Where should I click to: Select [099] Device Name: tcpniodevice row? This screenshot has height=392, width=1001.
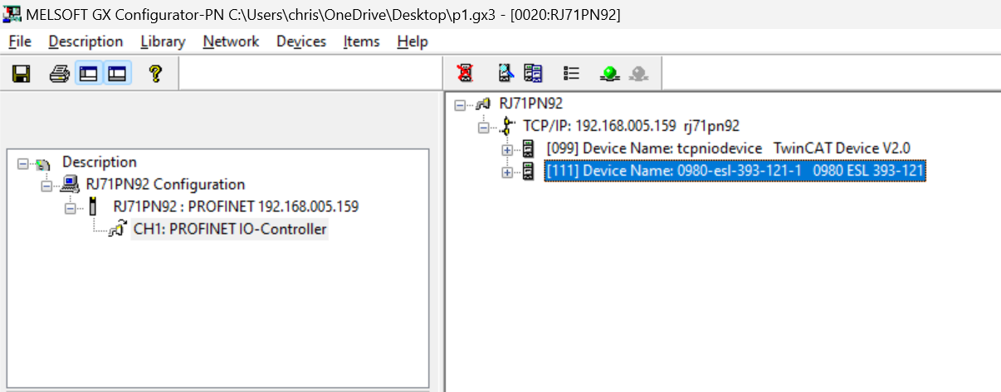729,148
